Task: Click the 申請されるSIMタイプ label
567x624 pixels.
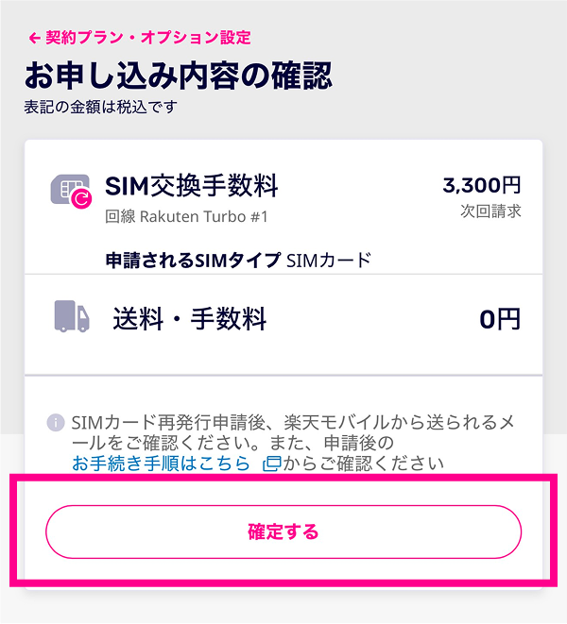Action: point(194,260)
